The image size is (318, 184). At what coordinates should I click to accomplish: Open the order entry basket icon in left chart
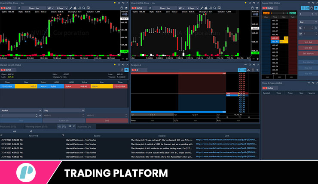pos(126,8)
